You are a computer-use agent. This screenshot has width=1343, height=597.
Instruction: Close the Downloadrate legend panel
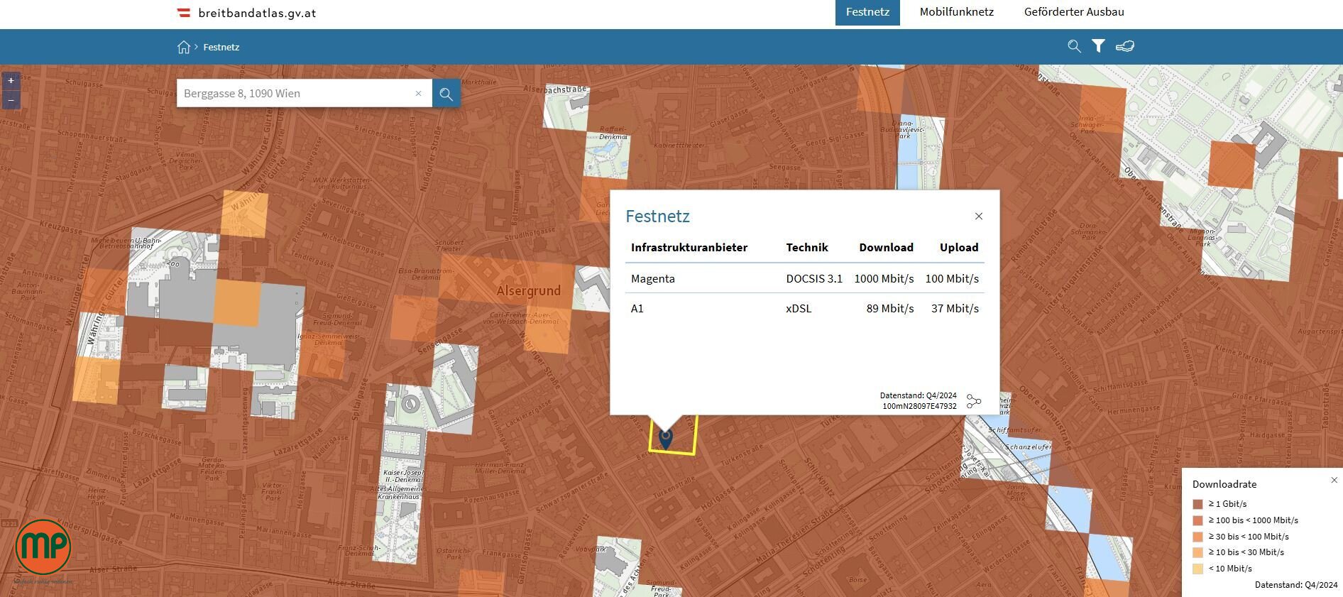pyautogui.click(x=1334, y=480)
